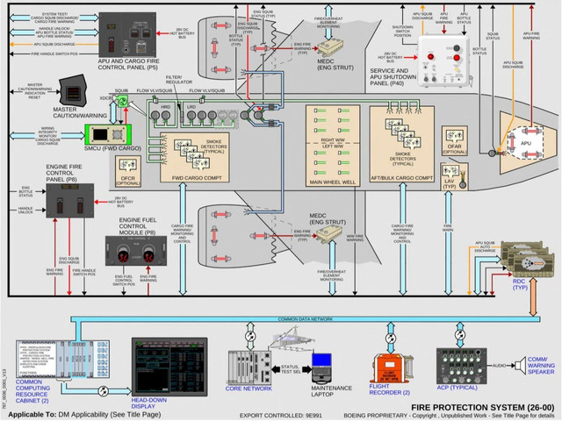Open the Head-Down Display link
Viewport: 562px width, 421px height.
click(x=148, y=403)
